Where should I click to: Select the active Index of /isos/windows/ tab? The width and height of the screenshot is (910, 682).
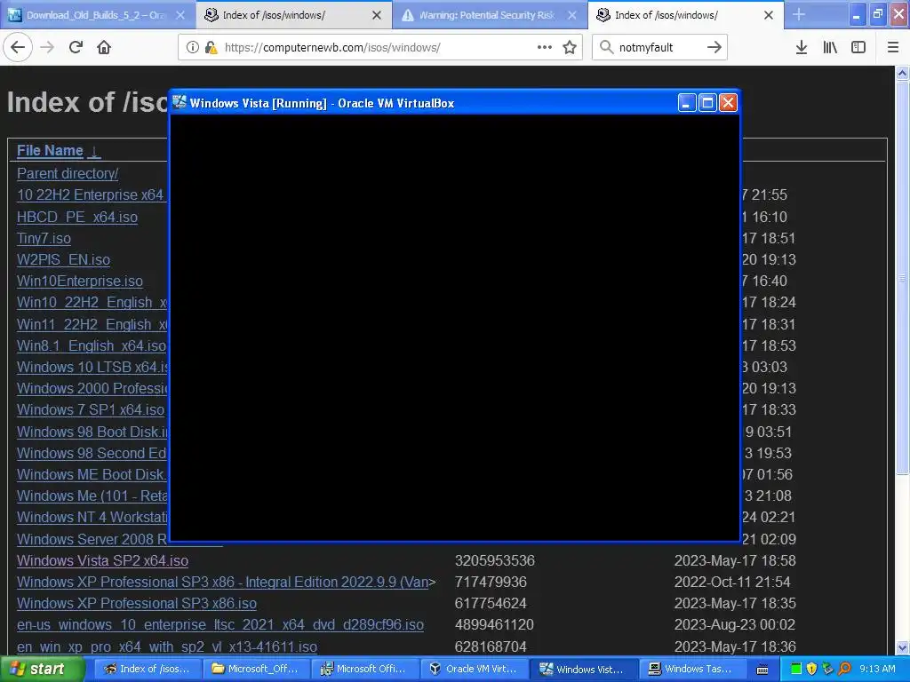point(685,15)
